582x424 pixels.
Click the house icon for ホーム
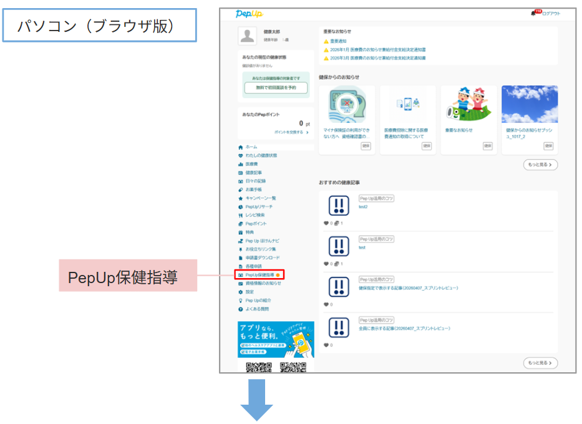[x=241, y=147]
